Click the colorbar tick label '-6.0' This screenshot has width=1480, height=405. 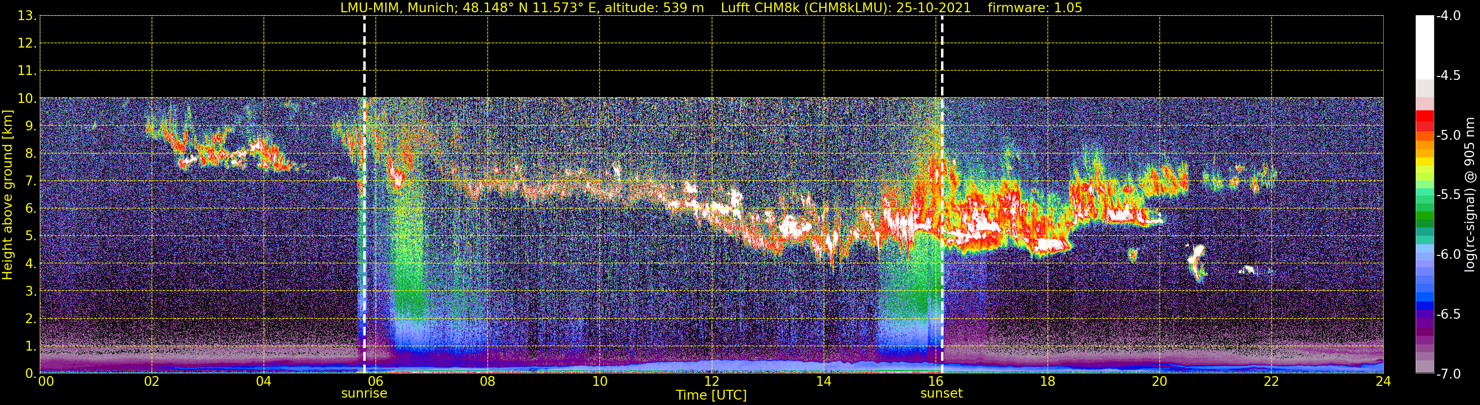1448,254
